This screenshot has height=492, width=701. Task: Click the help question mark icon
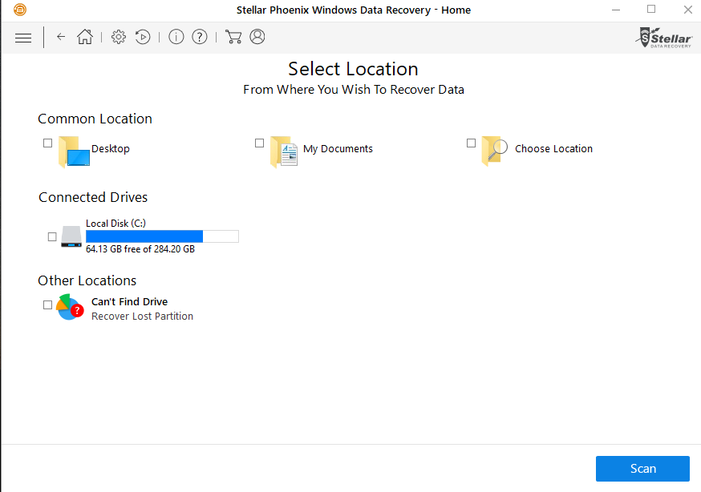[x=200, y=37]
